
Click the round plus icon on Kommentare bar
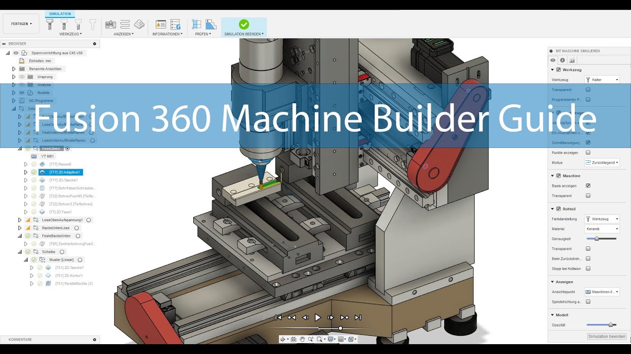coord(95,340)
